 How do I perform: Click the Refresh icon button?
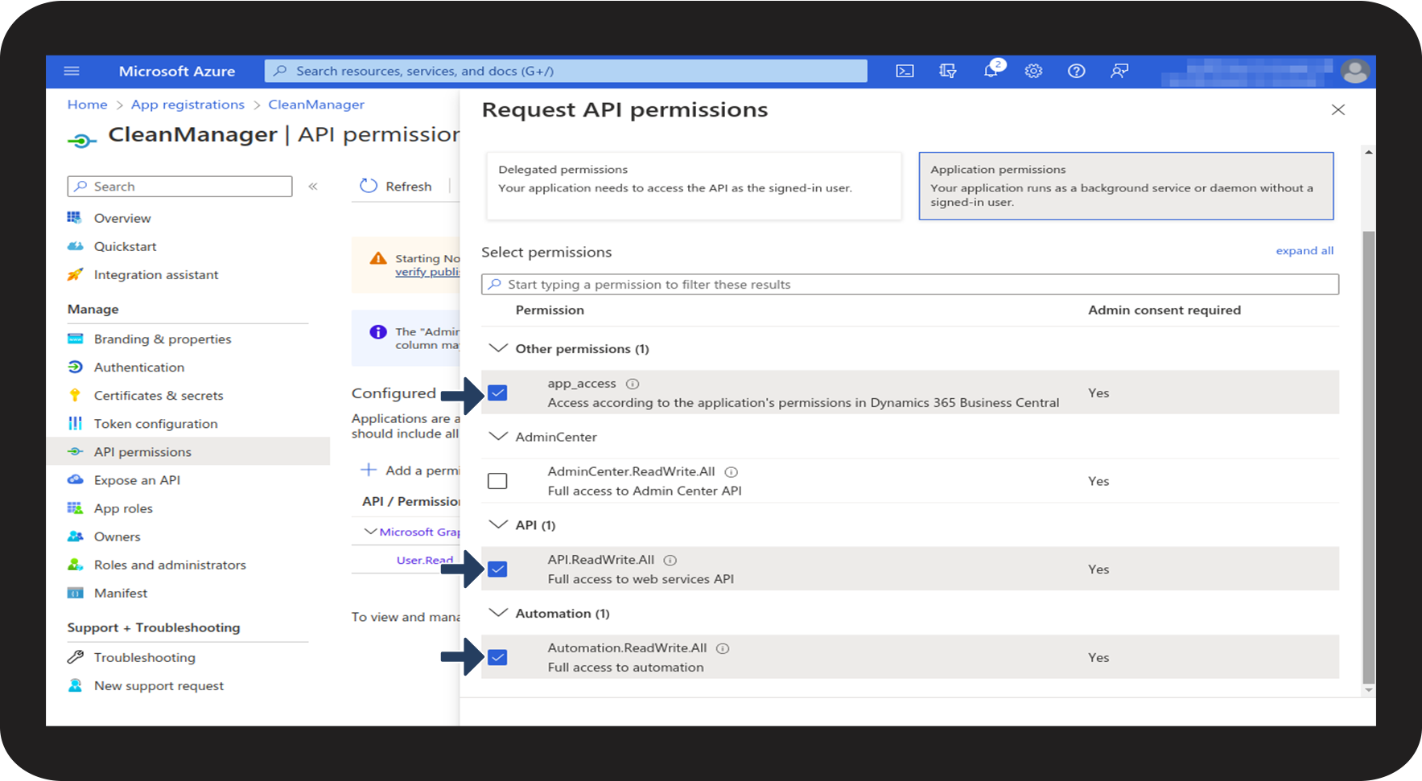[369, 186]
